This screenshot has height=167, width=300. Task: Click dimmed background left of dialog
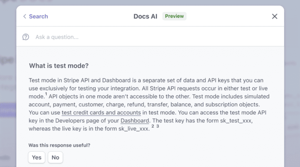8,88
